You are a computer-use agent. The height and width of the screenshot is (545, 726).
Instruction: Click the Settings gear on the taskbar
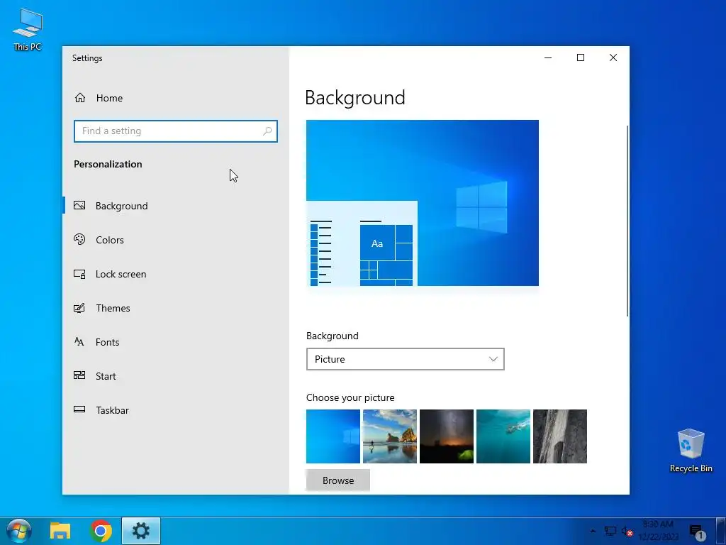tap(141, 531)
